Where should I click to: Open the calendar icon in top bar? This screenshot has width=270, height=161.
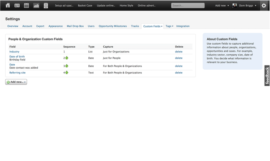[27, 6]
